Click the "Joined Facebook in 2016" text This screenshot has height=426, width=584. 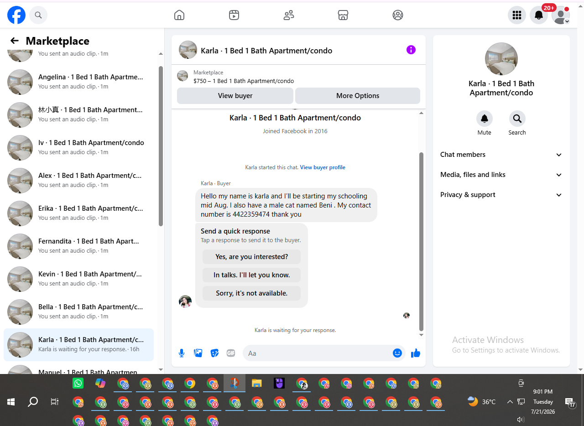pyautogui.click(x=295, y=131)
